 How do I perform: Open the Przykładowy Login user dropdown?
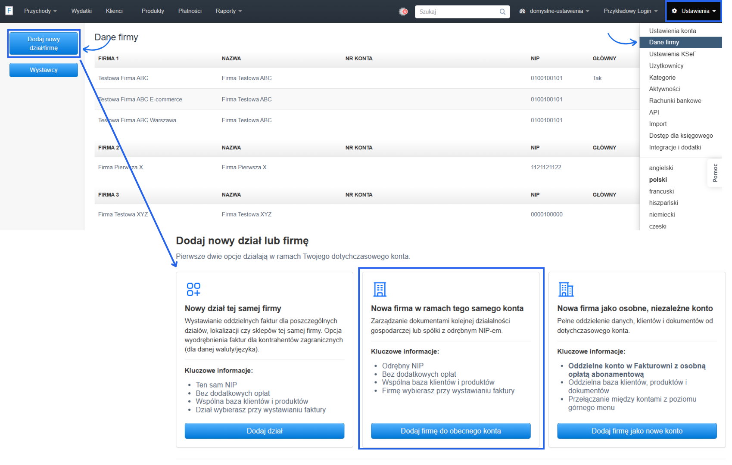630,11
